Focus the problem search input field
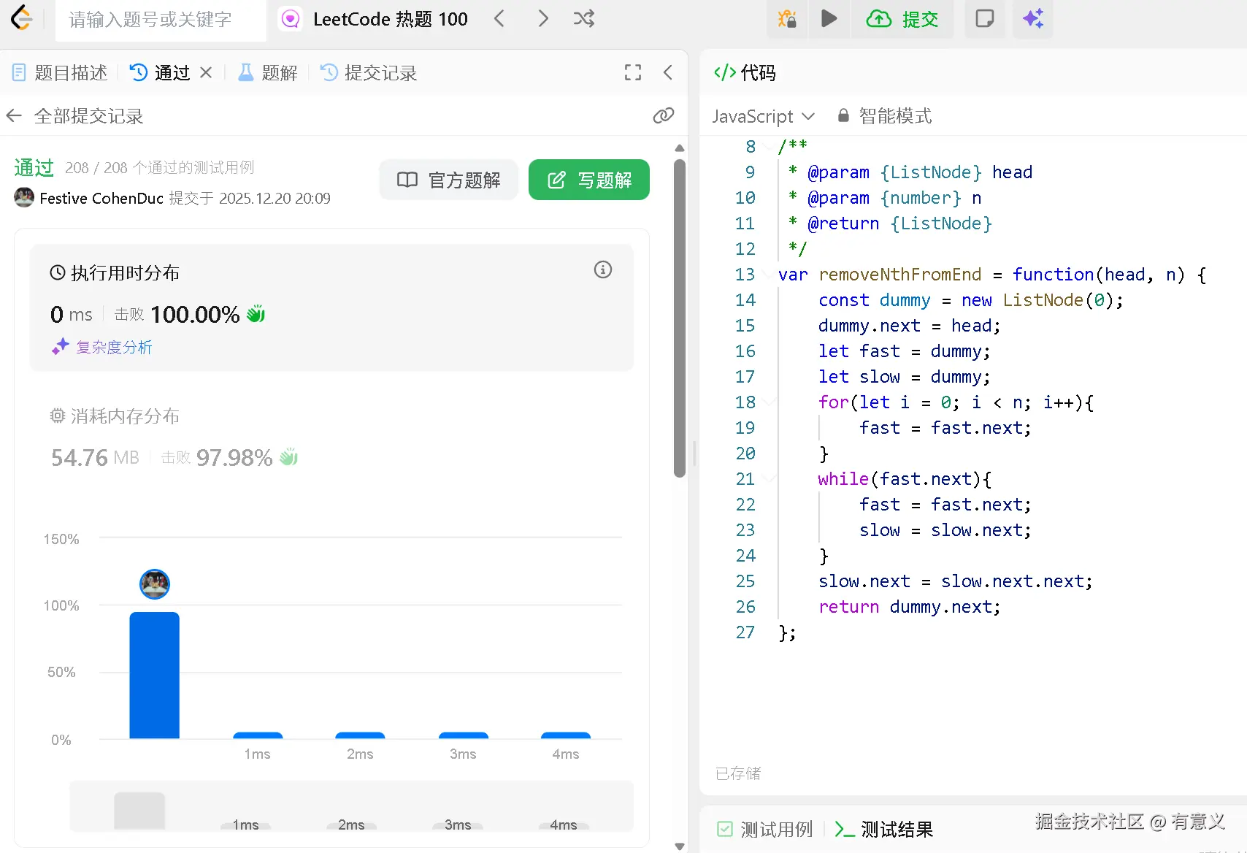Screen dimensions: 1247x853 (x=161, y=20)
